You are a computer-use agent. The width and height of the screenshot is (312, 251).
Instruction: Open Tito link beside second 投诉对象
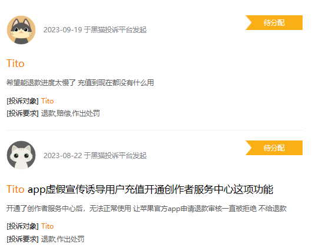(x=47, y=226)
